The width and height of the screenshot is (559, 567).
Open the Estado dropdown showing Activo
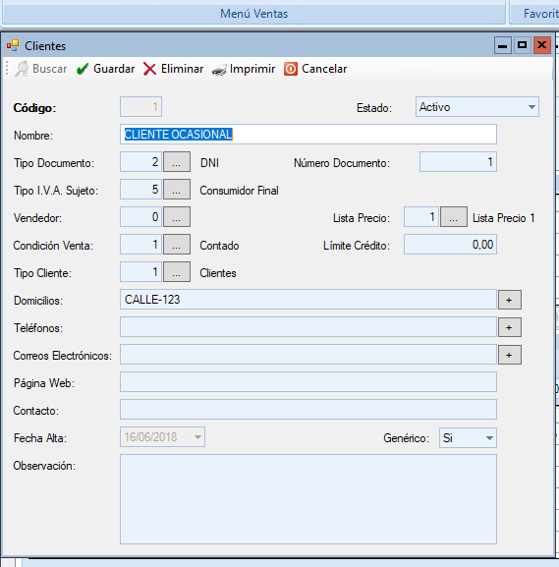(x=476, y=107)
